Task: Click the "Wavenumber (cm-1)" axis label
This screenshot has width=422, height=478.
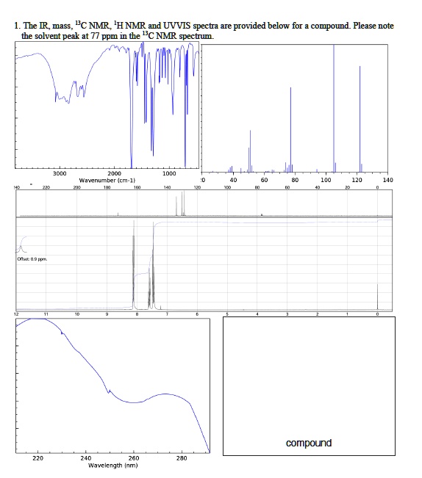Action: pyautogui.click(x=107, y=181)
